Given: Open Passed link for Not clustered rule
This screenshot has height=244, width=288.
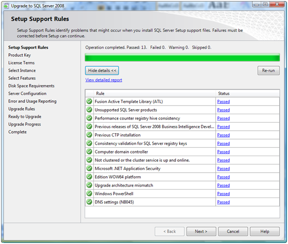Looking at the screenshot, I should click(x=223, y=160).
